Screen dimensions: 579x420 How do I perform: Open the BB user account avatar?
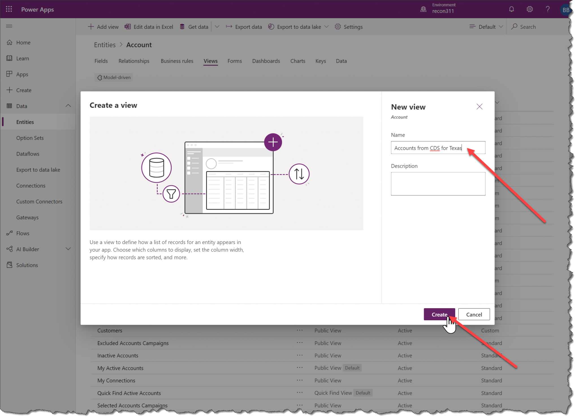pos(565,10)
